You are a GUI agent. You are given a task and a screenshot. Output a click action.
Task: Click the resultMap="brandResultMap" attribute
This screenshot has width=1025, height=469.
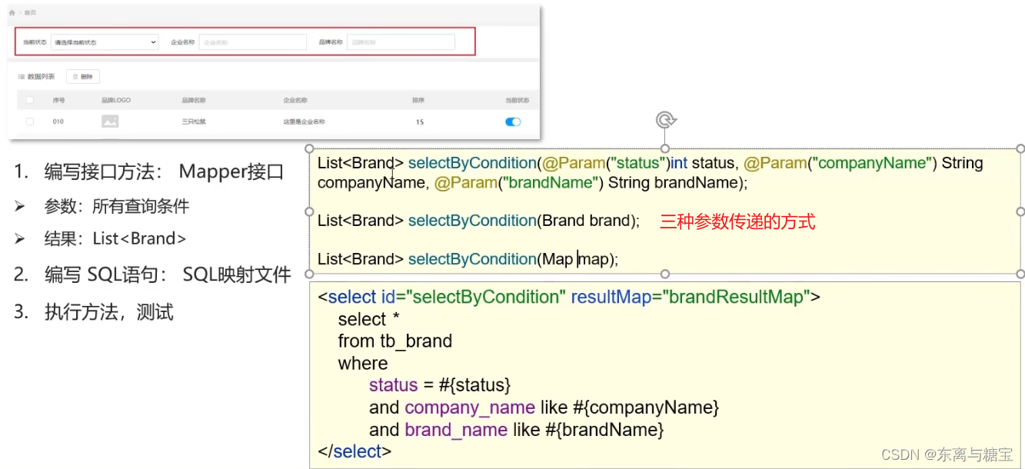pos(691,297)
